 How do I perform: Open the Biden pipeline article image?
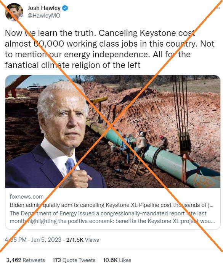click(113, 131)
